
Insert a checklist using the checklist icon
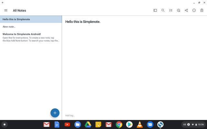[171, 10]
